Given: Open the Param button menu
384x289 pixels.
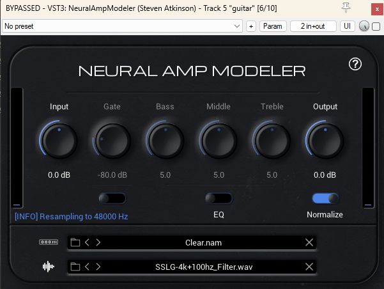Looking at the screenshot, I should [273, 26].
